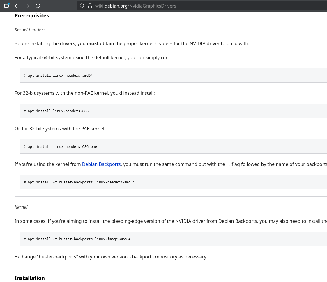Toggle enhanced tracking protection for this site
Screen dimensions: 327x282
pos(82,6)
